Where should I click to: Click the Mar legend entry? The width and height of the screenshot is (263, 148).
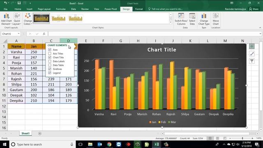[172, 122]
